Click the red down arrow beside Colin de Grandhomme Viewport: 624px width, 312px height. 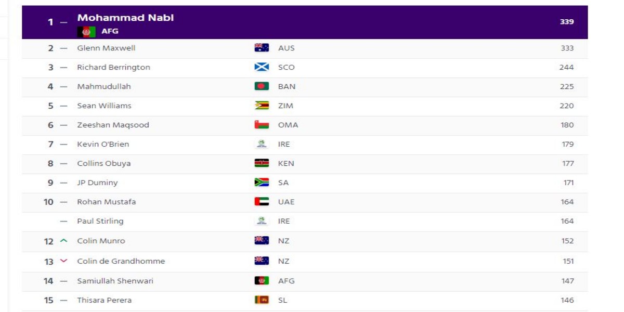coord(64,261)
